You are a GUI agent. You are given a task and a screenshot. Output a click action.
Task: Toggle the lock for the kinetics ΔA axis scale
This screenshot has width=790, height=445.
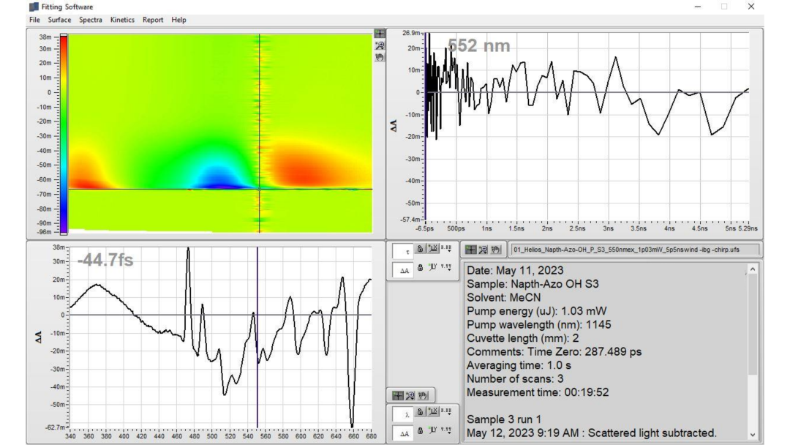coord(420,267)
